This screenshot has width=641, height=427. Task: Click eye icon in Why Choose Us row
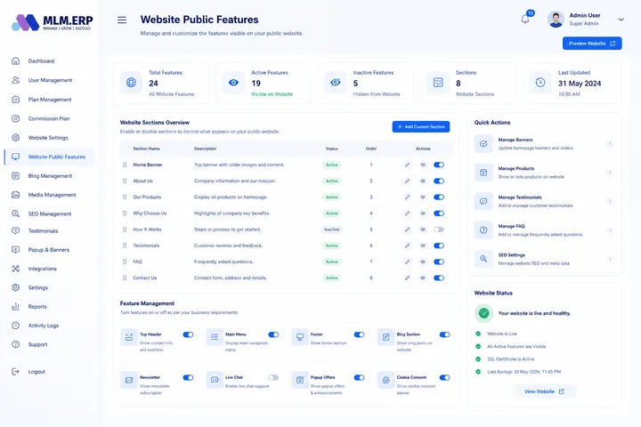(423, 213)
